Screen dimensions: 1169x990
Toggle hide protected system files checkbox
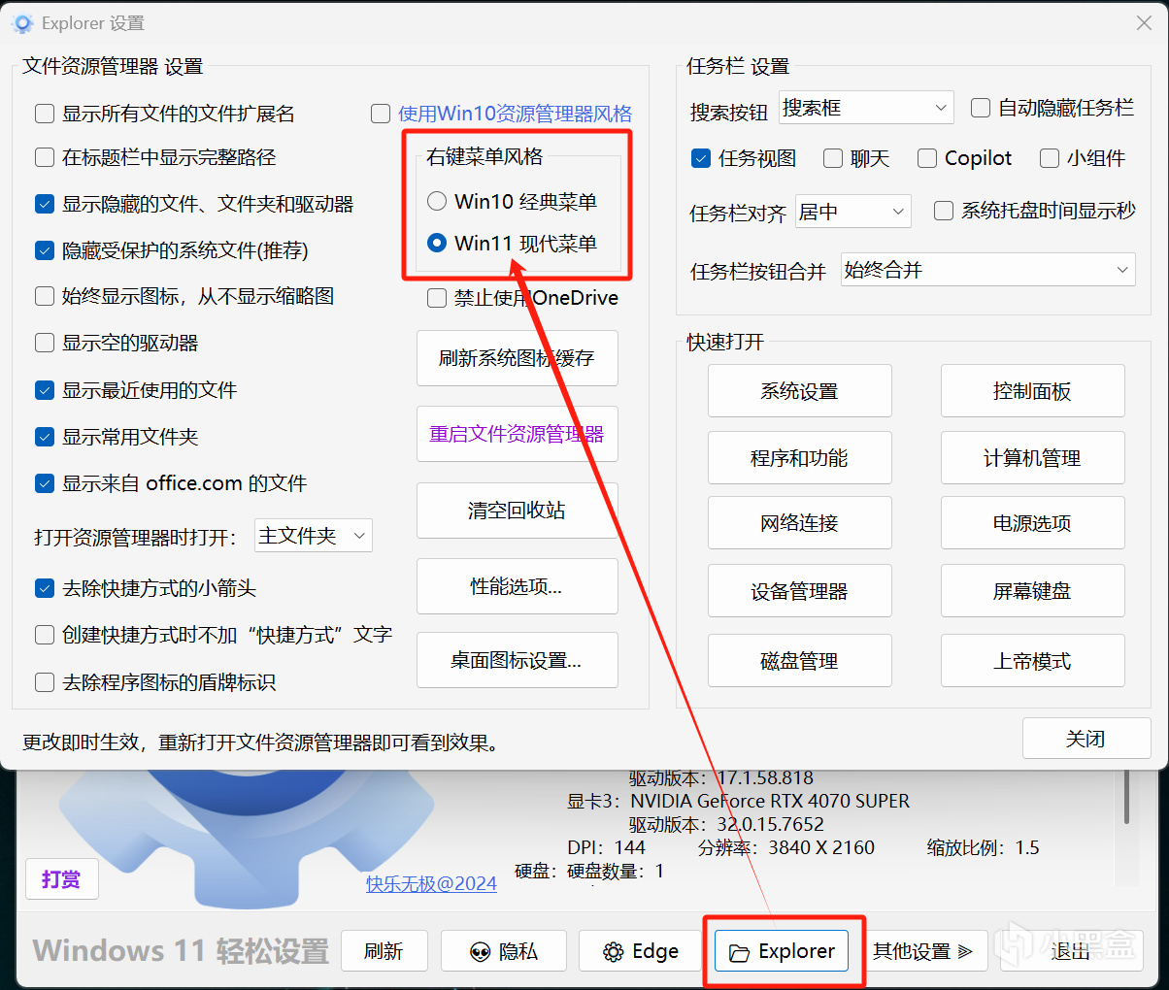(45, 250)
